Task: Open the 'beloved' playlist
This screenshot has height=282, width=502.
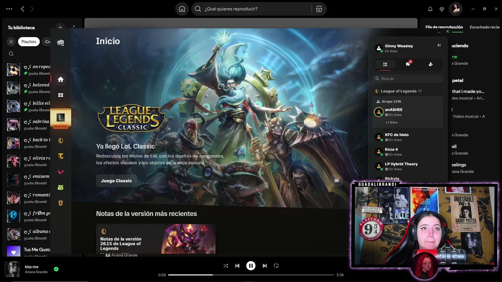Action: (x=28, y=88)
